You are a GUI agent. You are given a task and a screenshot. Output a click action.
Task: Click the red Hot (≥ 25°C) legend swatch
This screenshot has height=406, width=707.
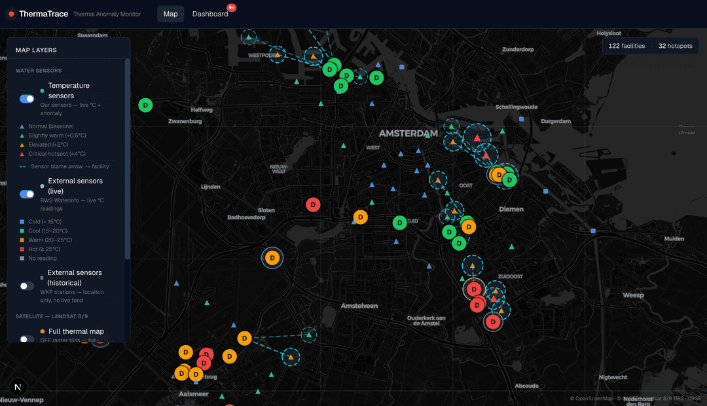[20, 249]
